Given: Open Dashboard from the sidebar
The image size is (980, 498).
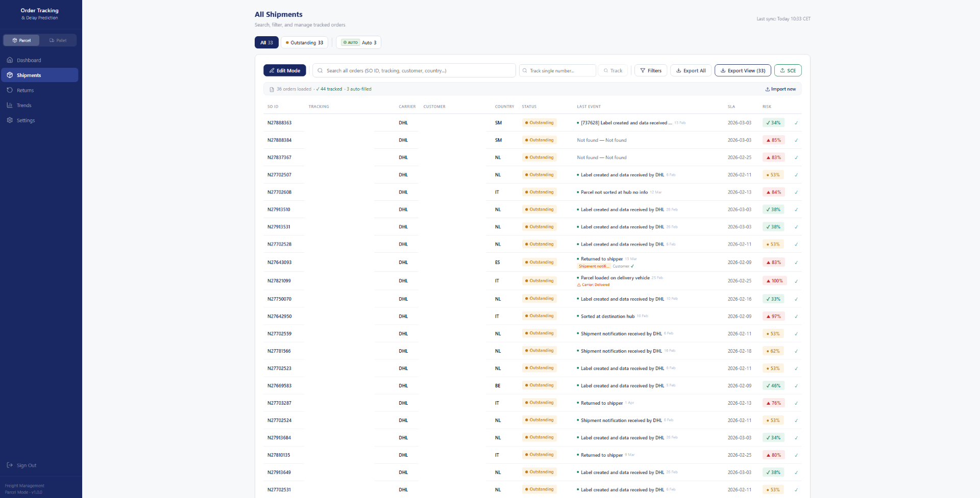Looking at the screenshot, I should pyautogui.click(x=29, y=60).
